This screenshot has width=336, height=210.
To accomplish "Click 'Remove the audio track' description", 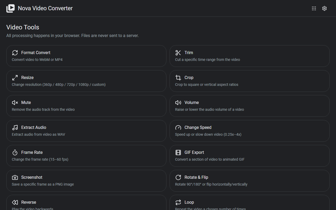I will click(43, 109).
